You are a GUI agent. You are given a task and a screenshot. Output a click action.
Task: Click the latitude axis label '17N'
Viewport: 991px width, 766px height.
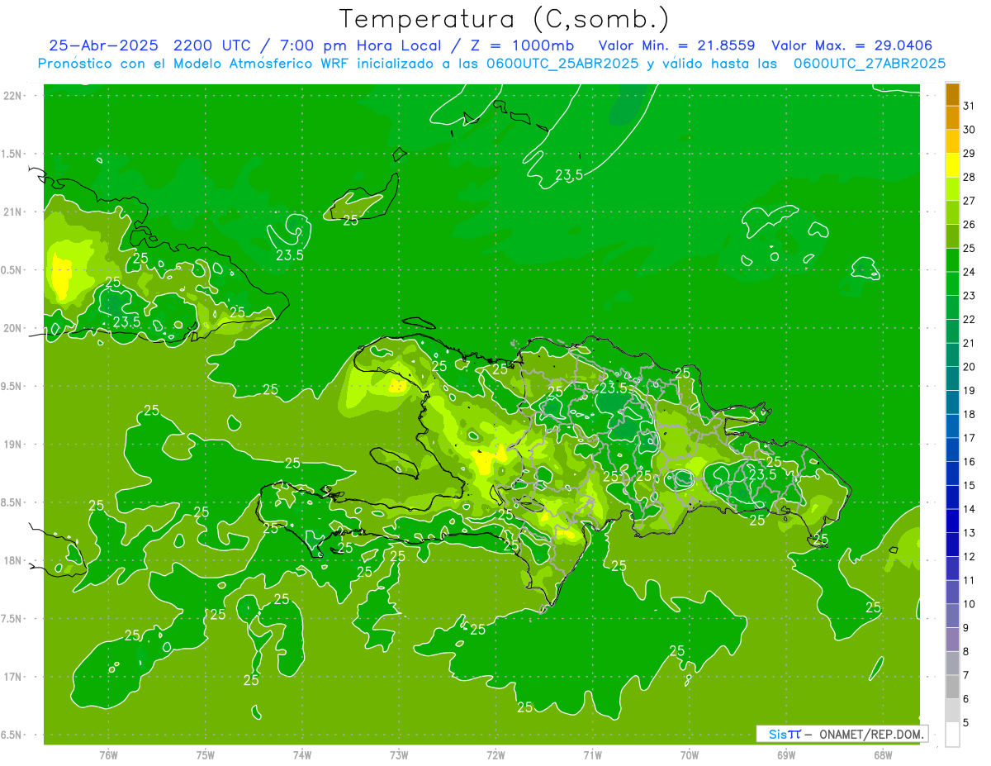coord(13,677)
